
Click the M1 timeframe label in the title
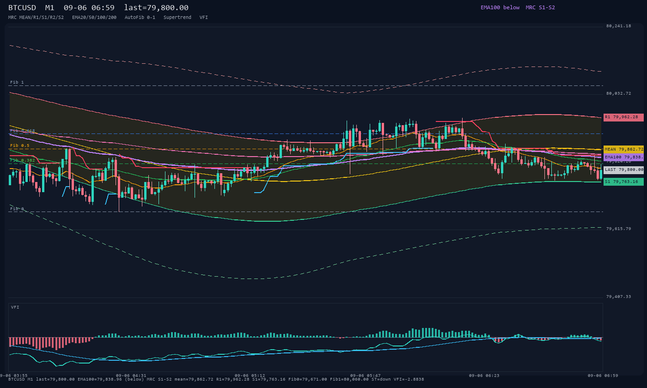(50, 8)
